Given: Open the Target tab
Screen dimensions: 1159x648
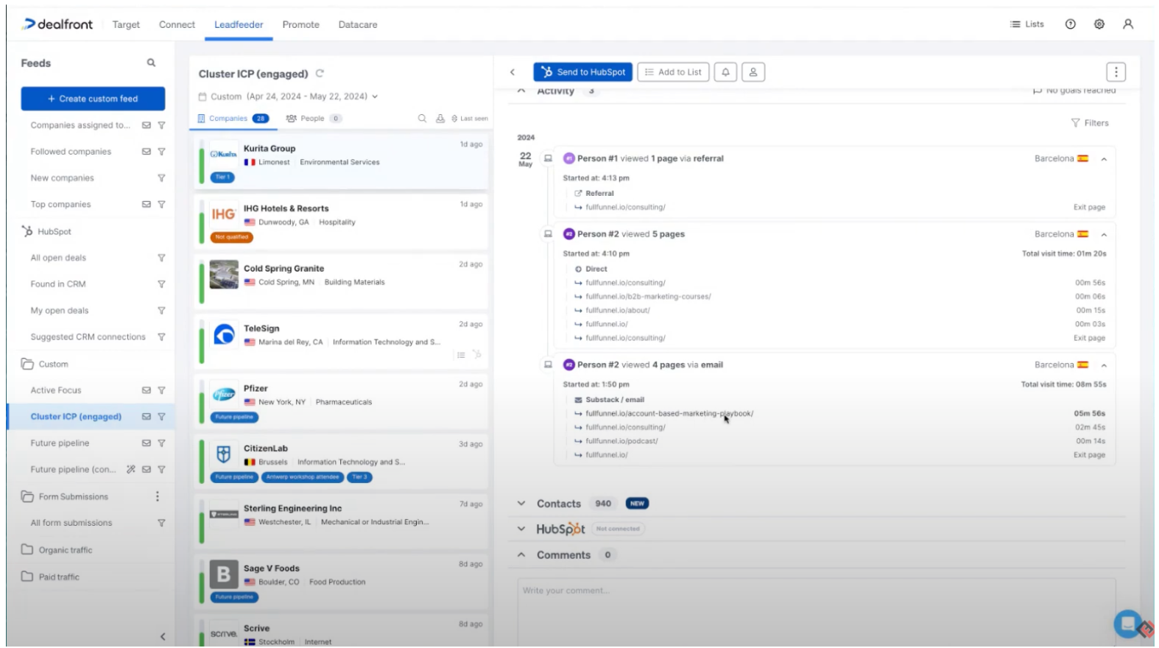Looking at the screenshot, I should [x=126, y=24].
